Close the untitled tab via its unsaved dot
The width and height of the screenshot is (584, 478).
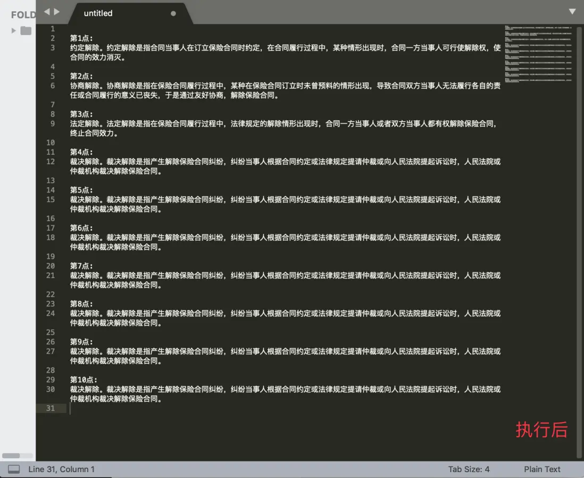[x=173, y=13]
